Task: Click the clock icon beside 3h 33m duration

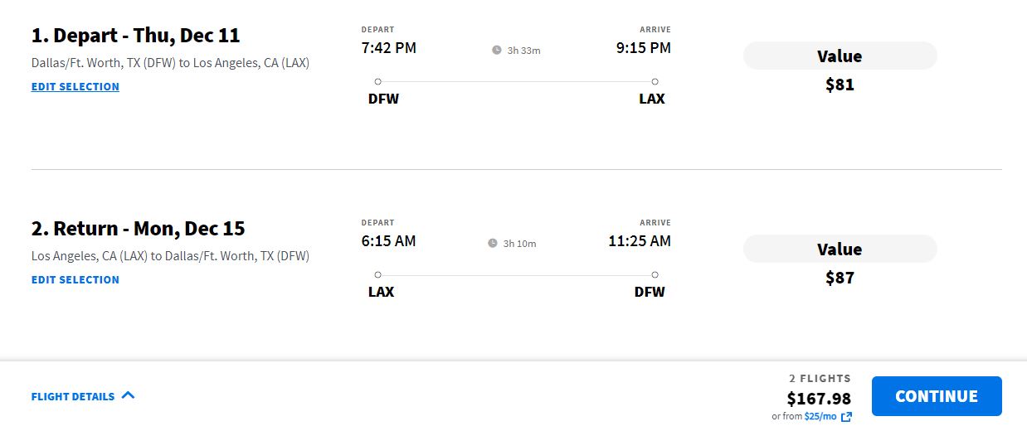Action: point(497,51)
